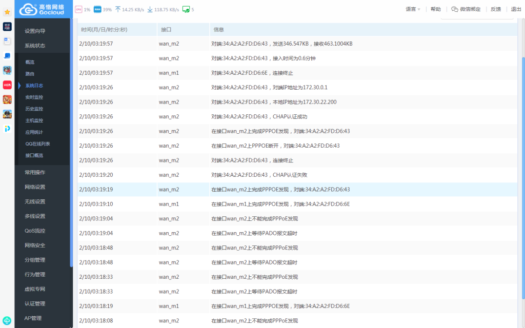The width and height of the screenshot is (525, 328).
Task: Click the 退出 logout link
Action: [516, 9]
